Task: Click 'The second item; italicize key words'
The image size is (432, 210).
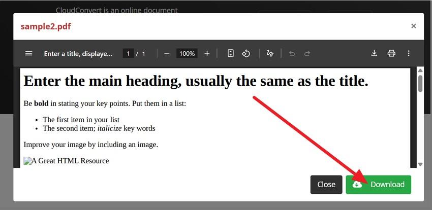Action: pyautogui.click(x=99, y=128)
